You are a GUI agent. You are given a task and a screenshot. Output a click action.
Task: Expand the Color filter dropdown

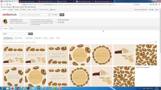[46, 38]
